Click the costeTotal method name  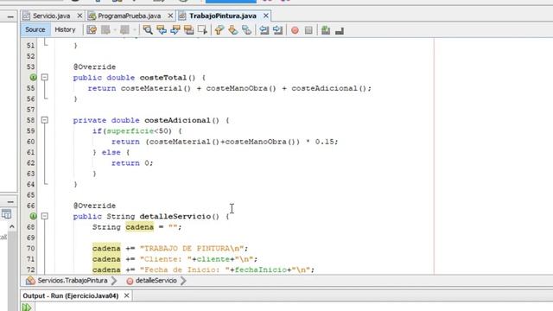point(163,78)
